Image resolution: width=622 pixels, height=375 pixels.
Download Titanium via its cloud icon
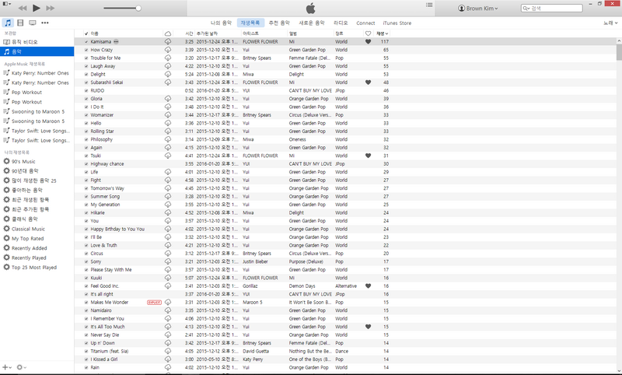168,351
